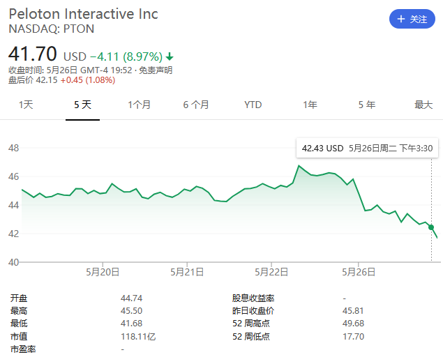Click the 市值 market cap value 118.11亿

point(137,337)
